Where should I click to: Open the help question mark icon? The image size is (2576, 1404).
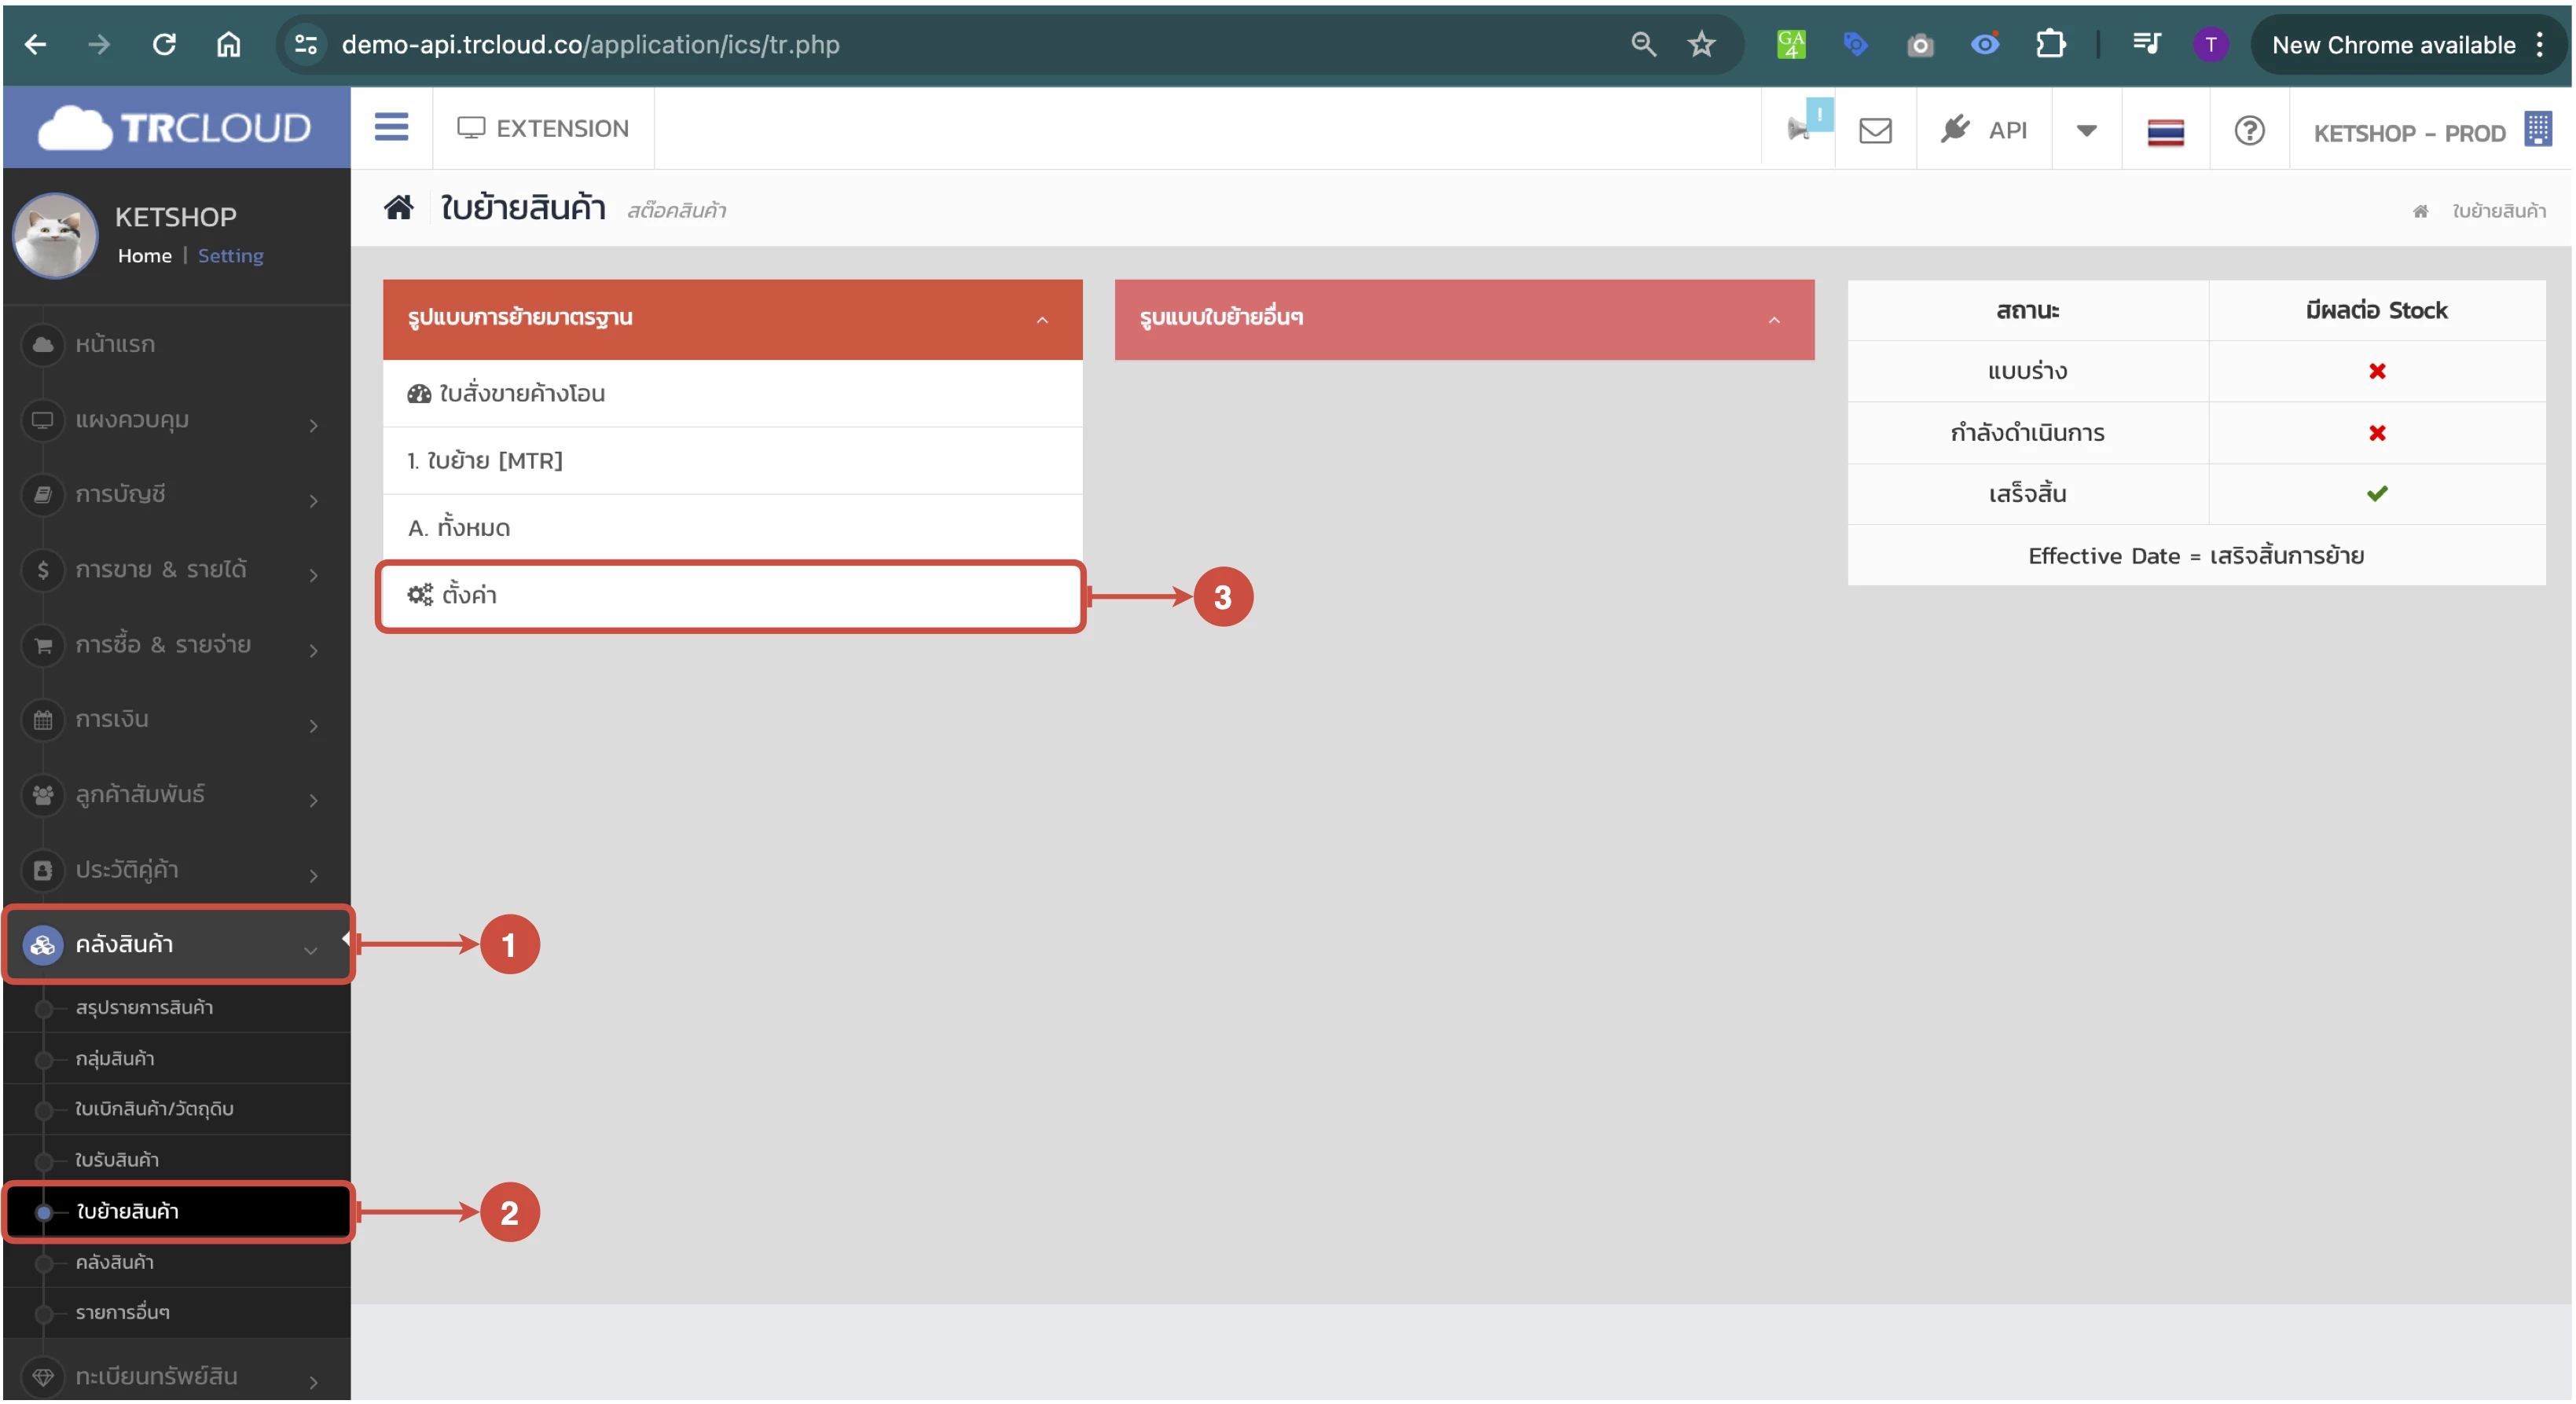[x=2249, y=131]
